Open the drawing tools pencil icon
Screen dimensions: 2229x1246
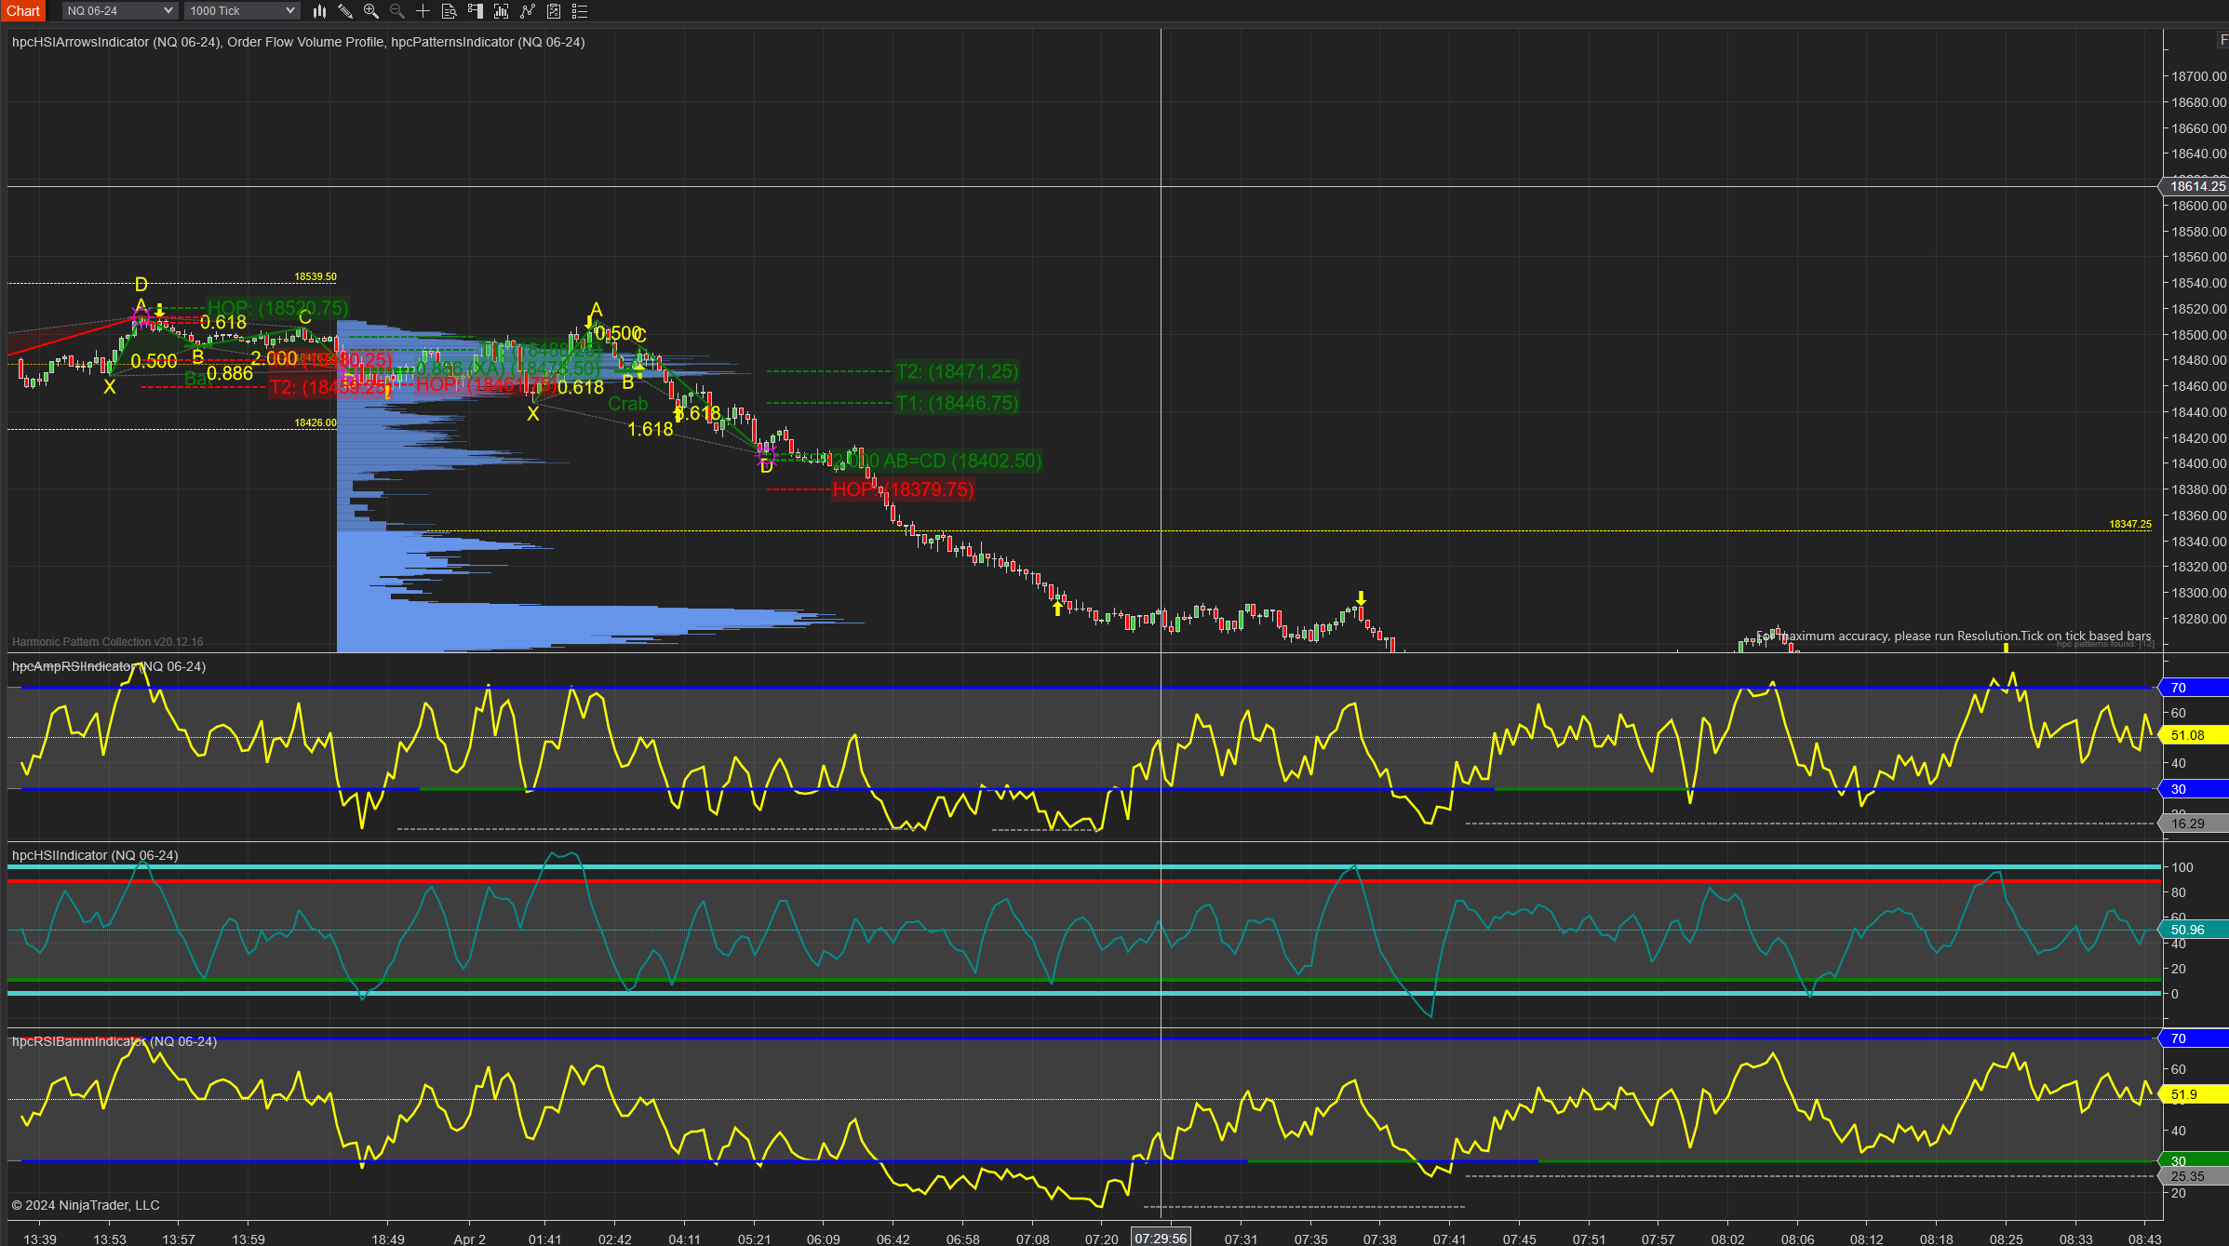click(x=345, y=11)
